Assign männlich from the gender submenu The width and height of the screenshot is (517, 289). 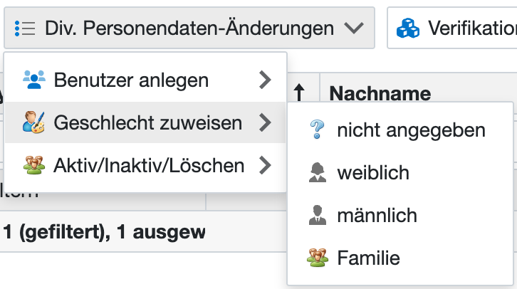coord(377,215)
